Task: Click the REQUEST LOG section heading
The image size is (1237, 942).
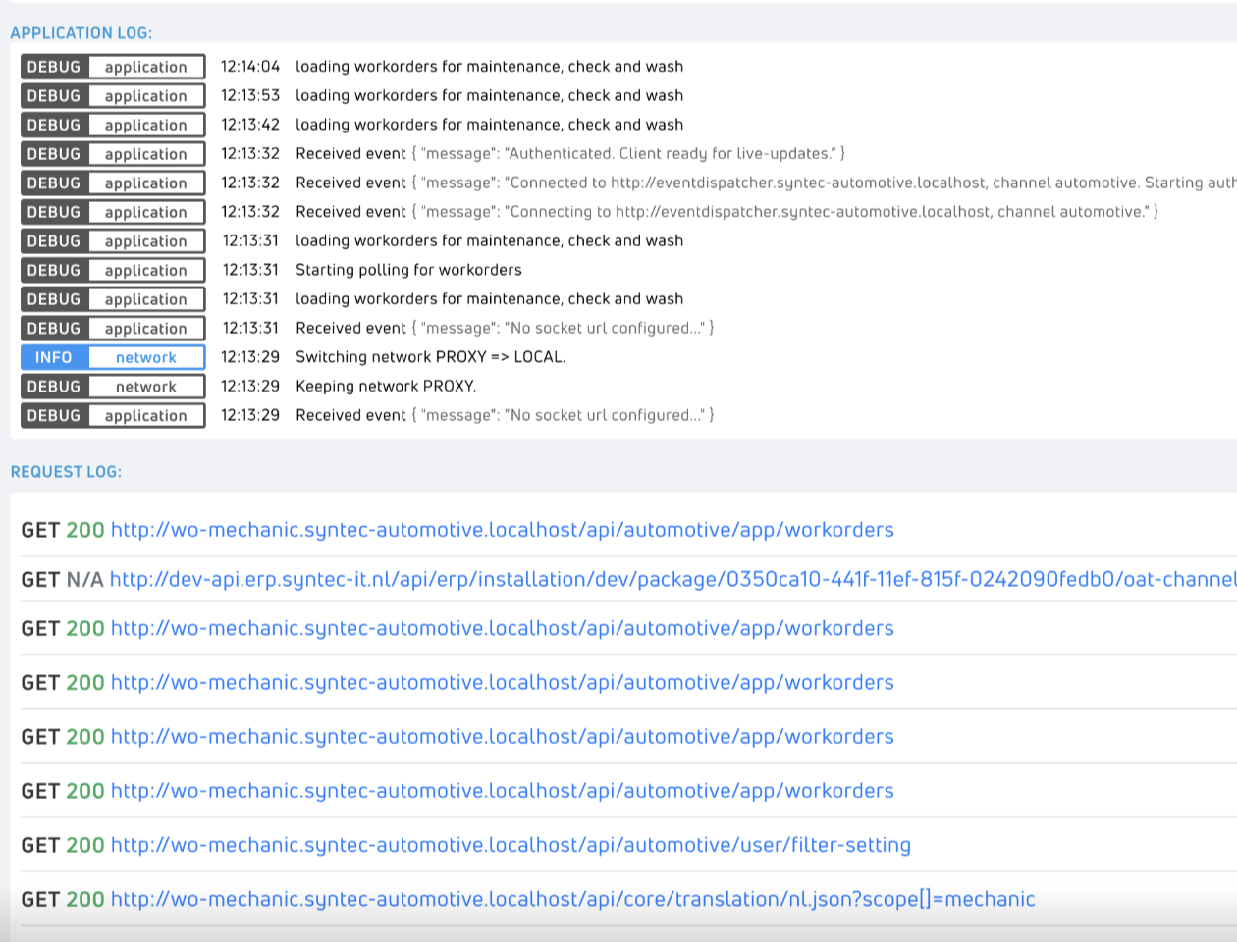Action: tap(66, 472)
